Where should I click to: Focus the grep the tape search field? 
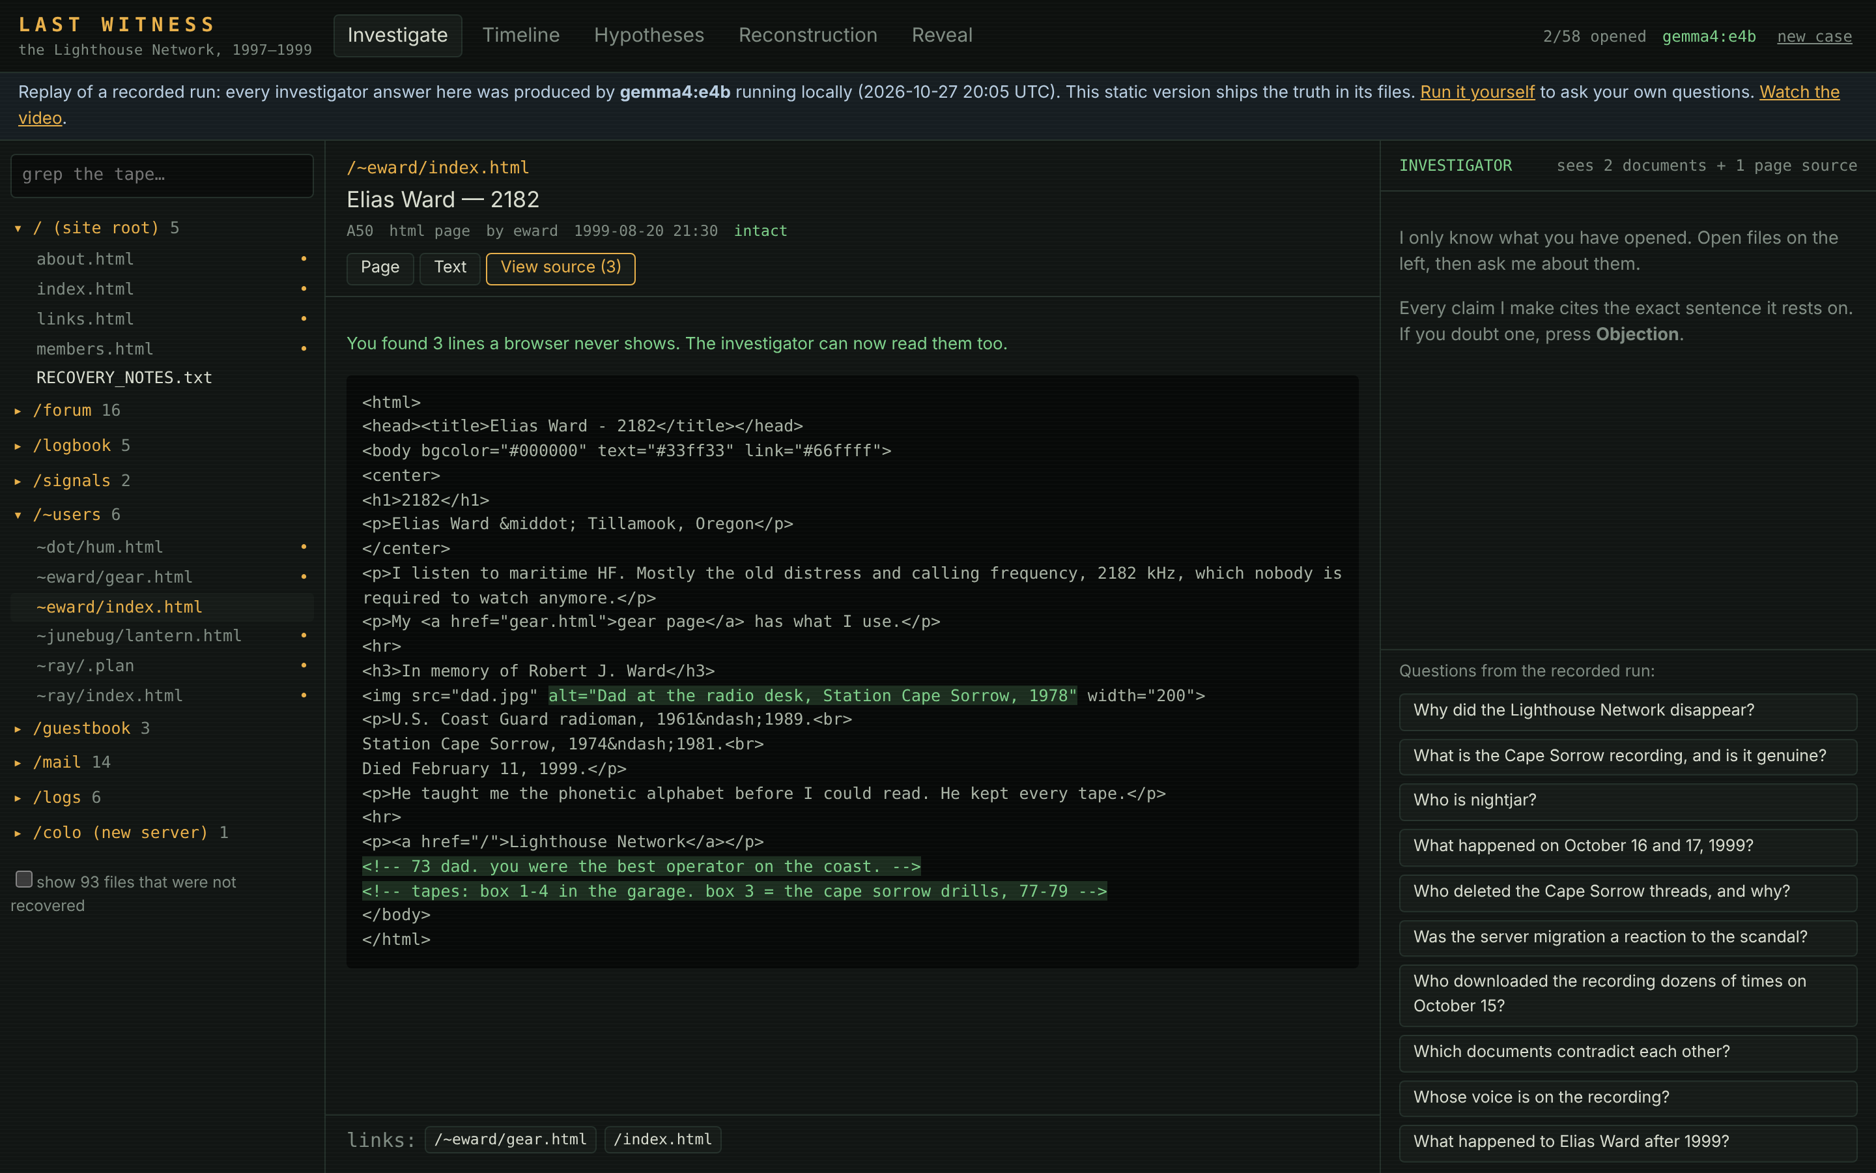pos(162,175)
